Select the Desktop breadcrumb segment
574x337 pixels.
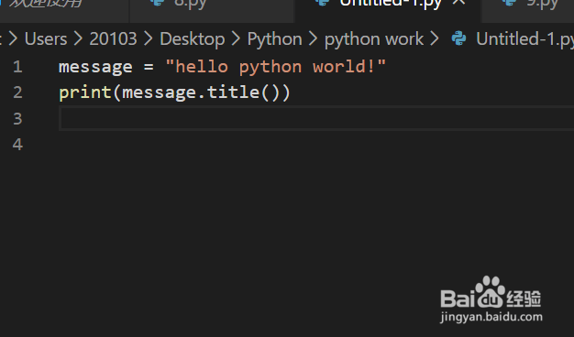[193, 39]
